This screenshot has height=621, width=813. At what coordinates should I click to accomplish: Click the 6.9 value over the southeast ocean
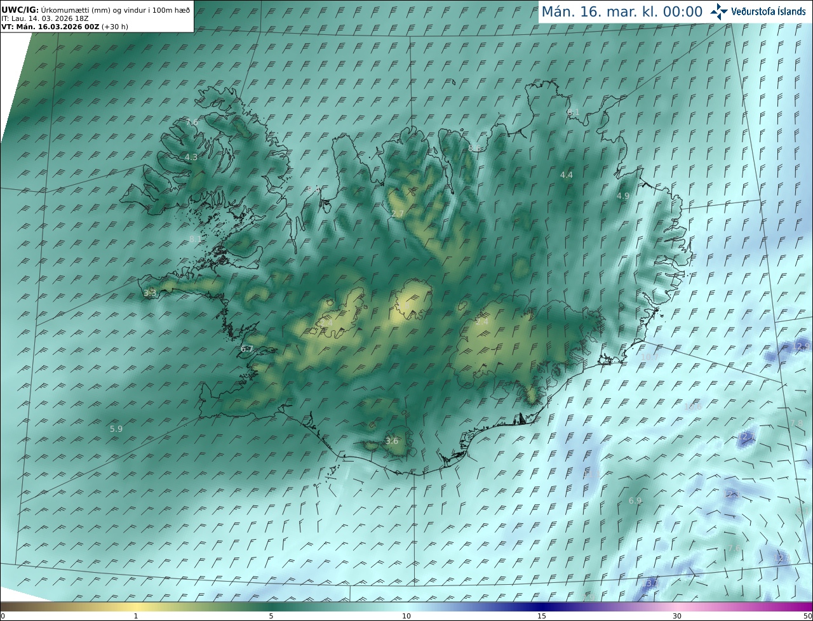(635, 500)
